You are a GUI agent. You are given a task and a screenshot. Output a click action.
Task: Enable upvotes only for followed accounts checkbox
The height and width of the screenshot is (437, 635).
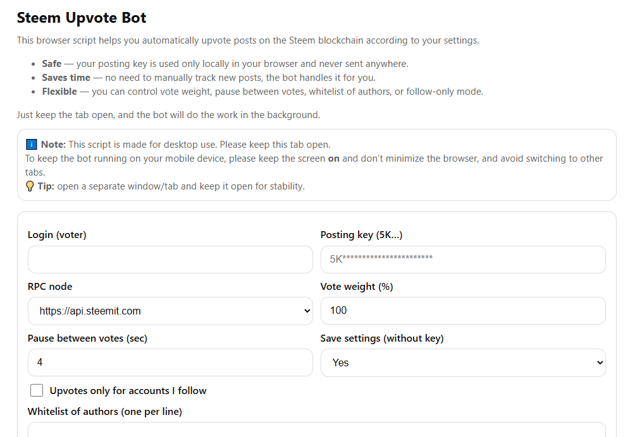(x=37, y=390)
